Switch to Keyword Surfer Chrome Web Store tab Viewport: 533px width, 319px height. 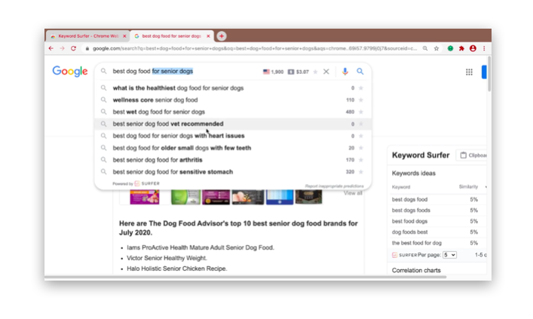coord(87,36)
